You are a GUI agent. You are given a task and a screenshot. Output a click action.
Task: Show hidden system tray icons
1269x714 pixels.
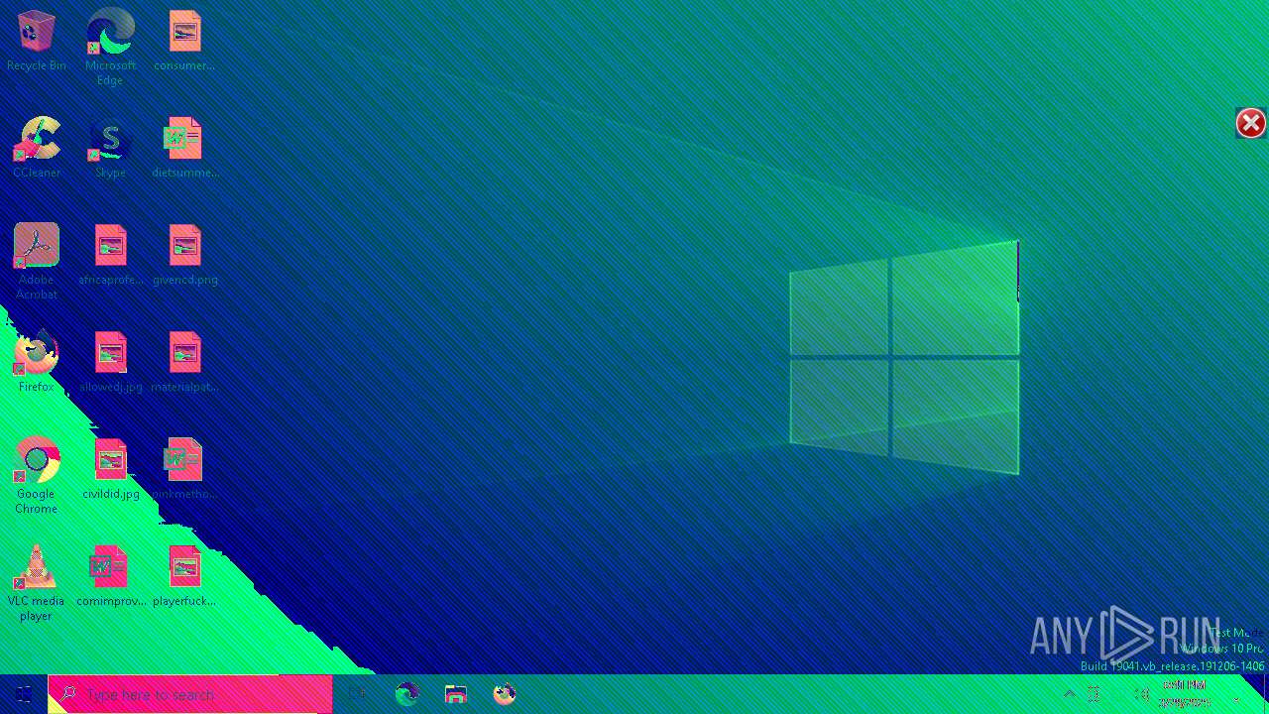coord(1069,694)
